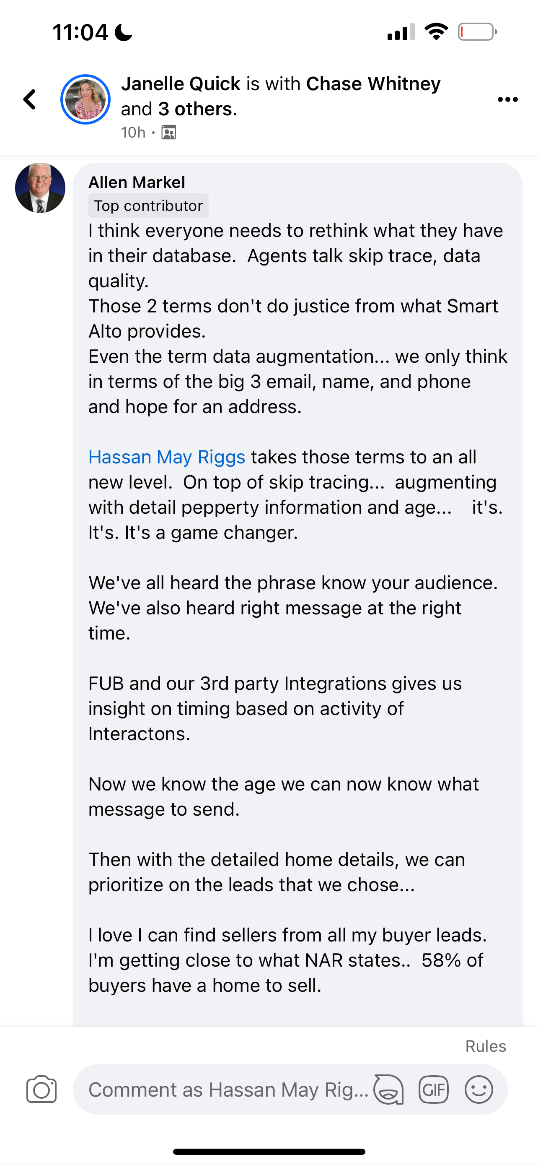This screenshot has width=538, height=1165.
Task: Tap the 10h post timestamp
Action: (x=133, y=133)
